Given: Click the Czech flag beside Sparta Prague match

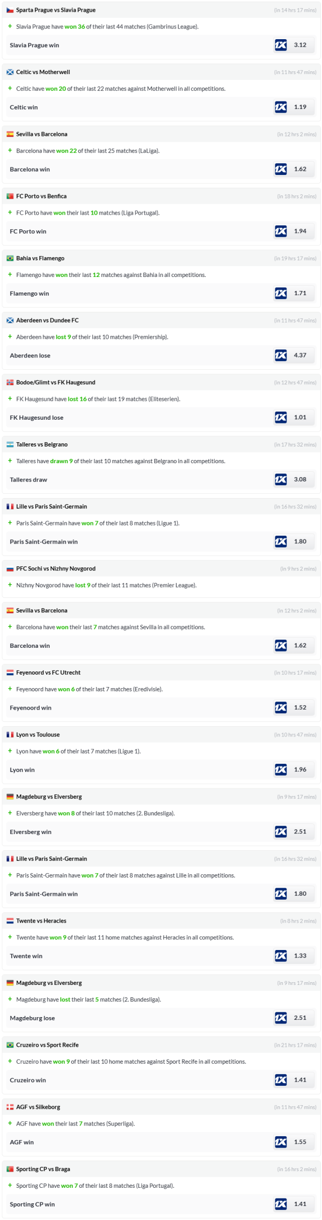Looking at the screenshot, I should click(x=10, y=10).
